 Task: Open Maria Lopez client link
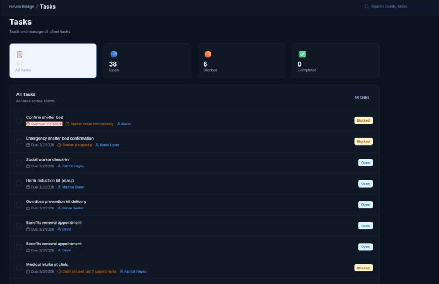pos(109,145)
